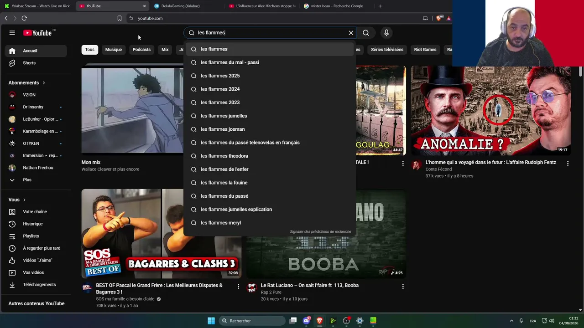Viewport: 584px width, 328px height.
Task: Open the Karambolage en subscription
Action: (36, 131)
